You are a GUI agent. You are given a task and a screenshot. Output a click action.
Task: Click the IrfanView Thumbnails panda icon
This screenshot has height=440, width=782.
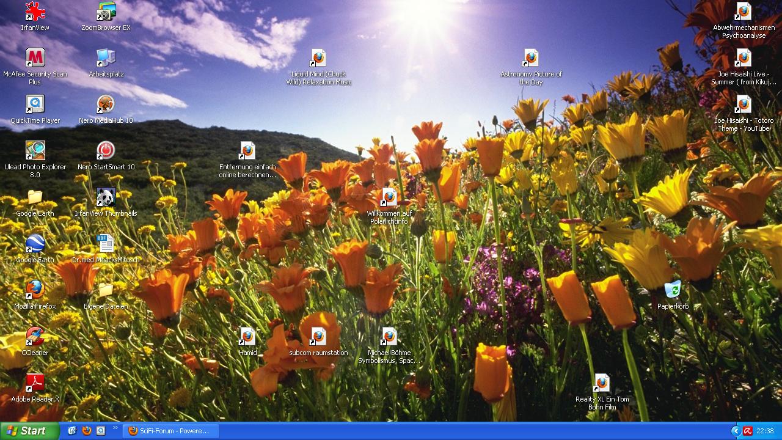click(106, 197)
